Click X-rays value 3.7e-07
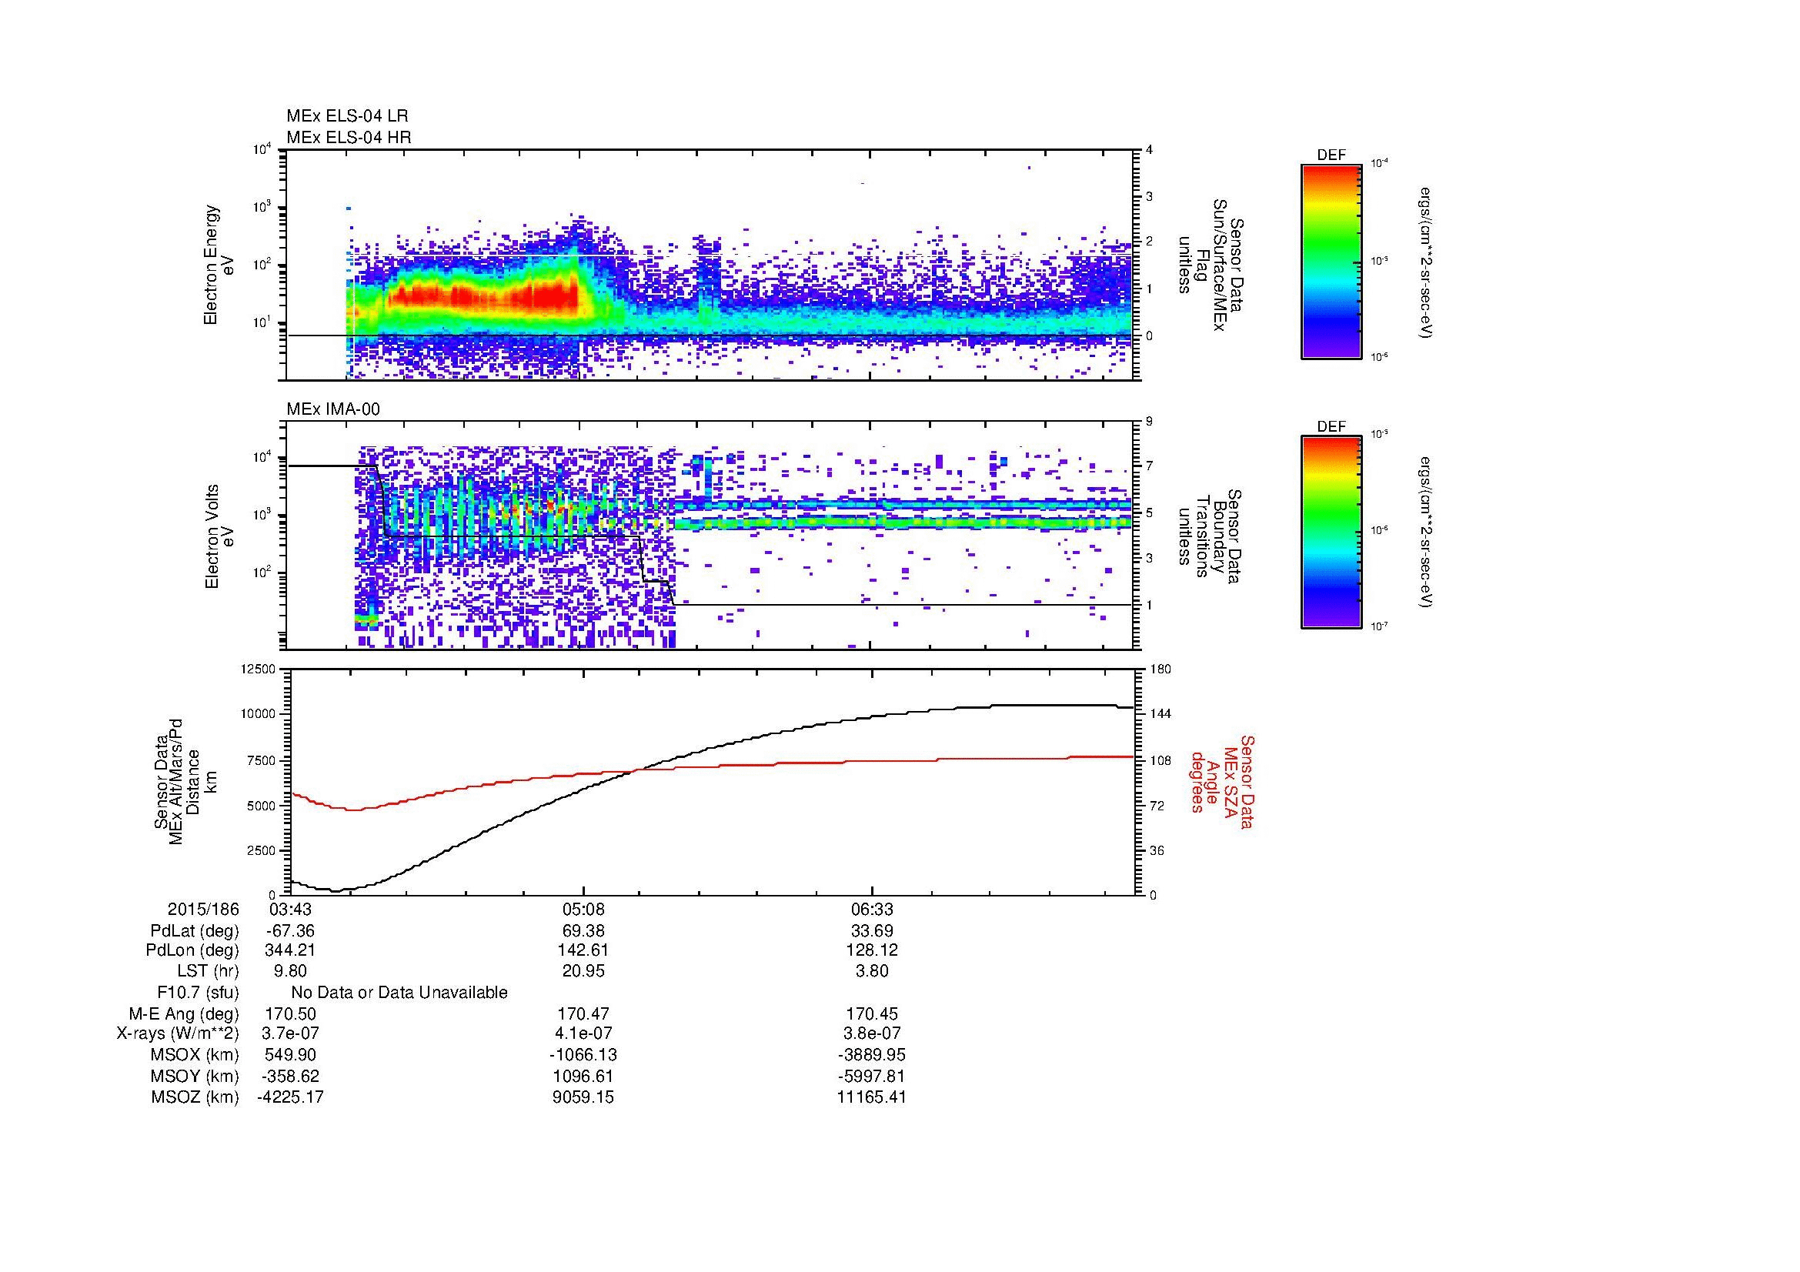Image resolution: width=1800 pixels, height=1272 pixels. 291,1033
